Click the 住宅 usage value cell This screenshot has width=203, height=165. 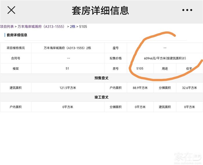tap(189, 69)
